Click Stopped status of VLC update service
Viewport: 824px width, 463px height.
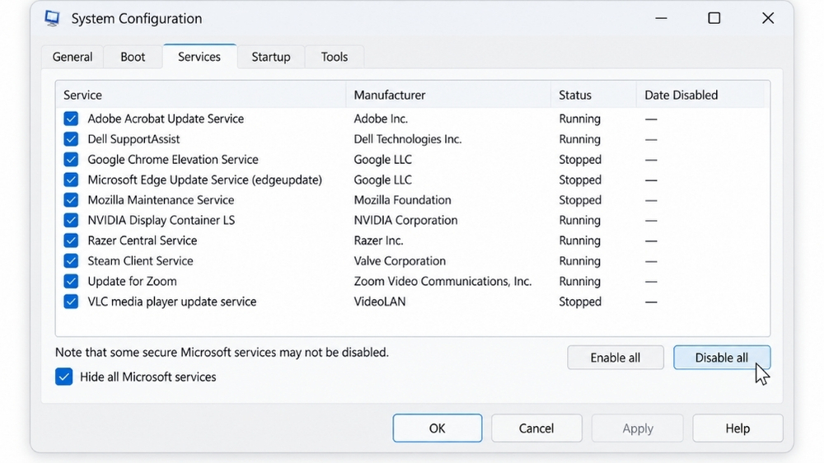point(580,302)
